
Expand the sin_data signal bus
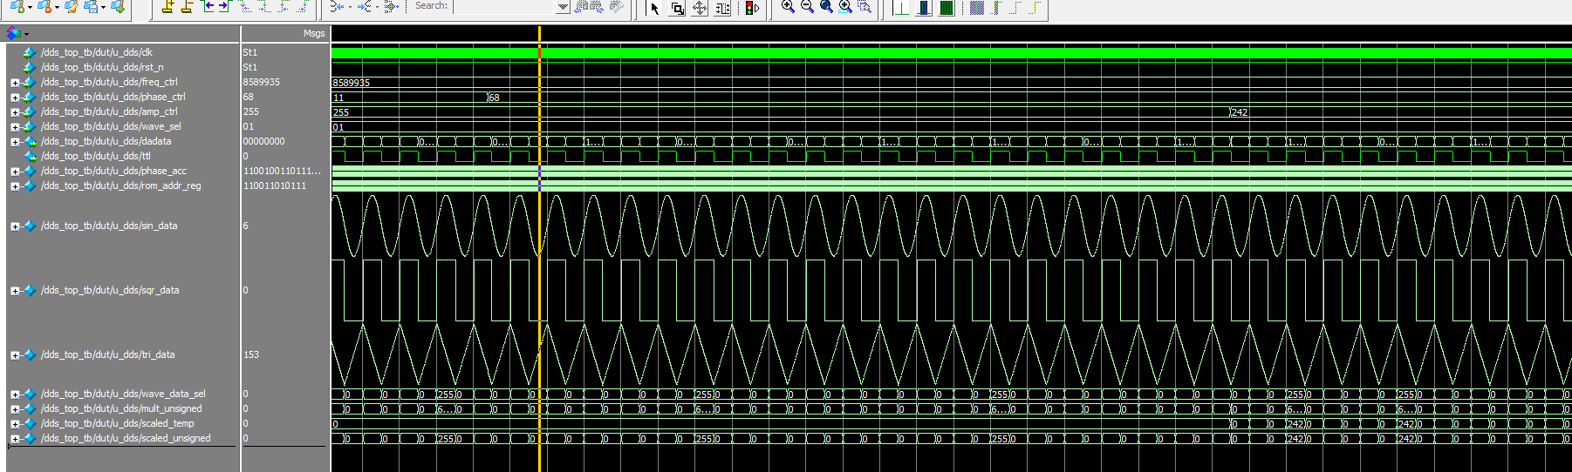click(x=15, y=226)
